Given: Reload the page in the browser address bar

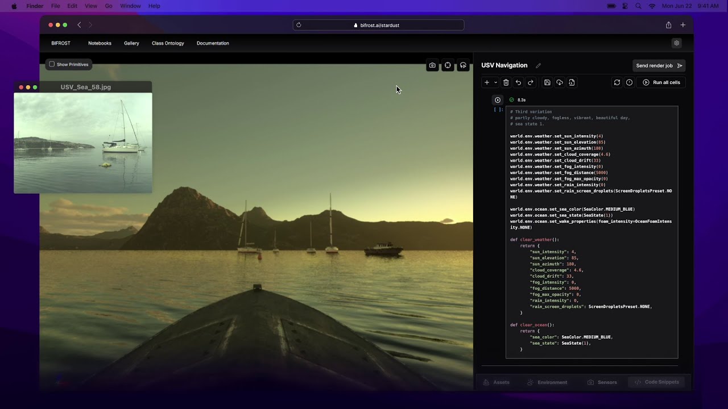Looking at the screenshot, I should coord(299,25).
